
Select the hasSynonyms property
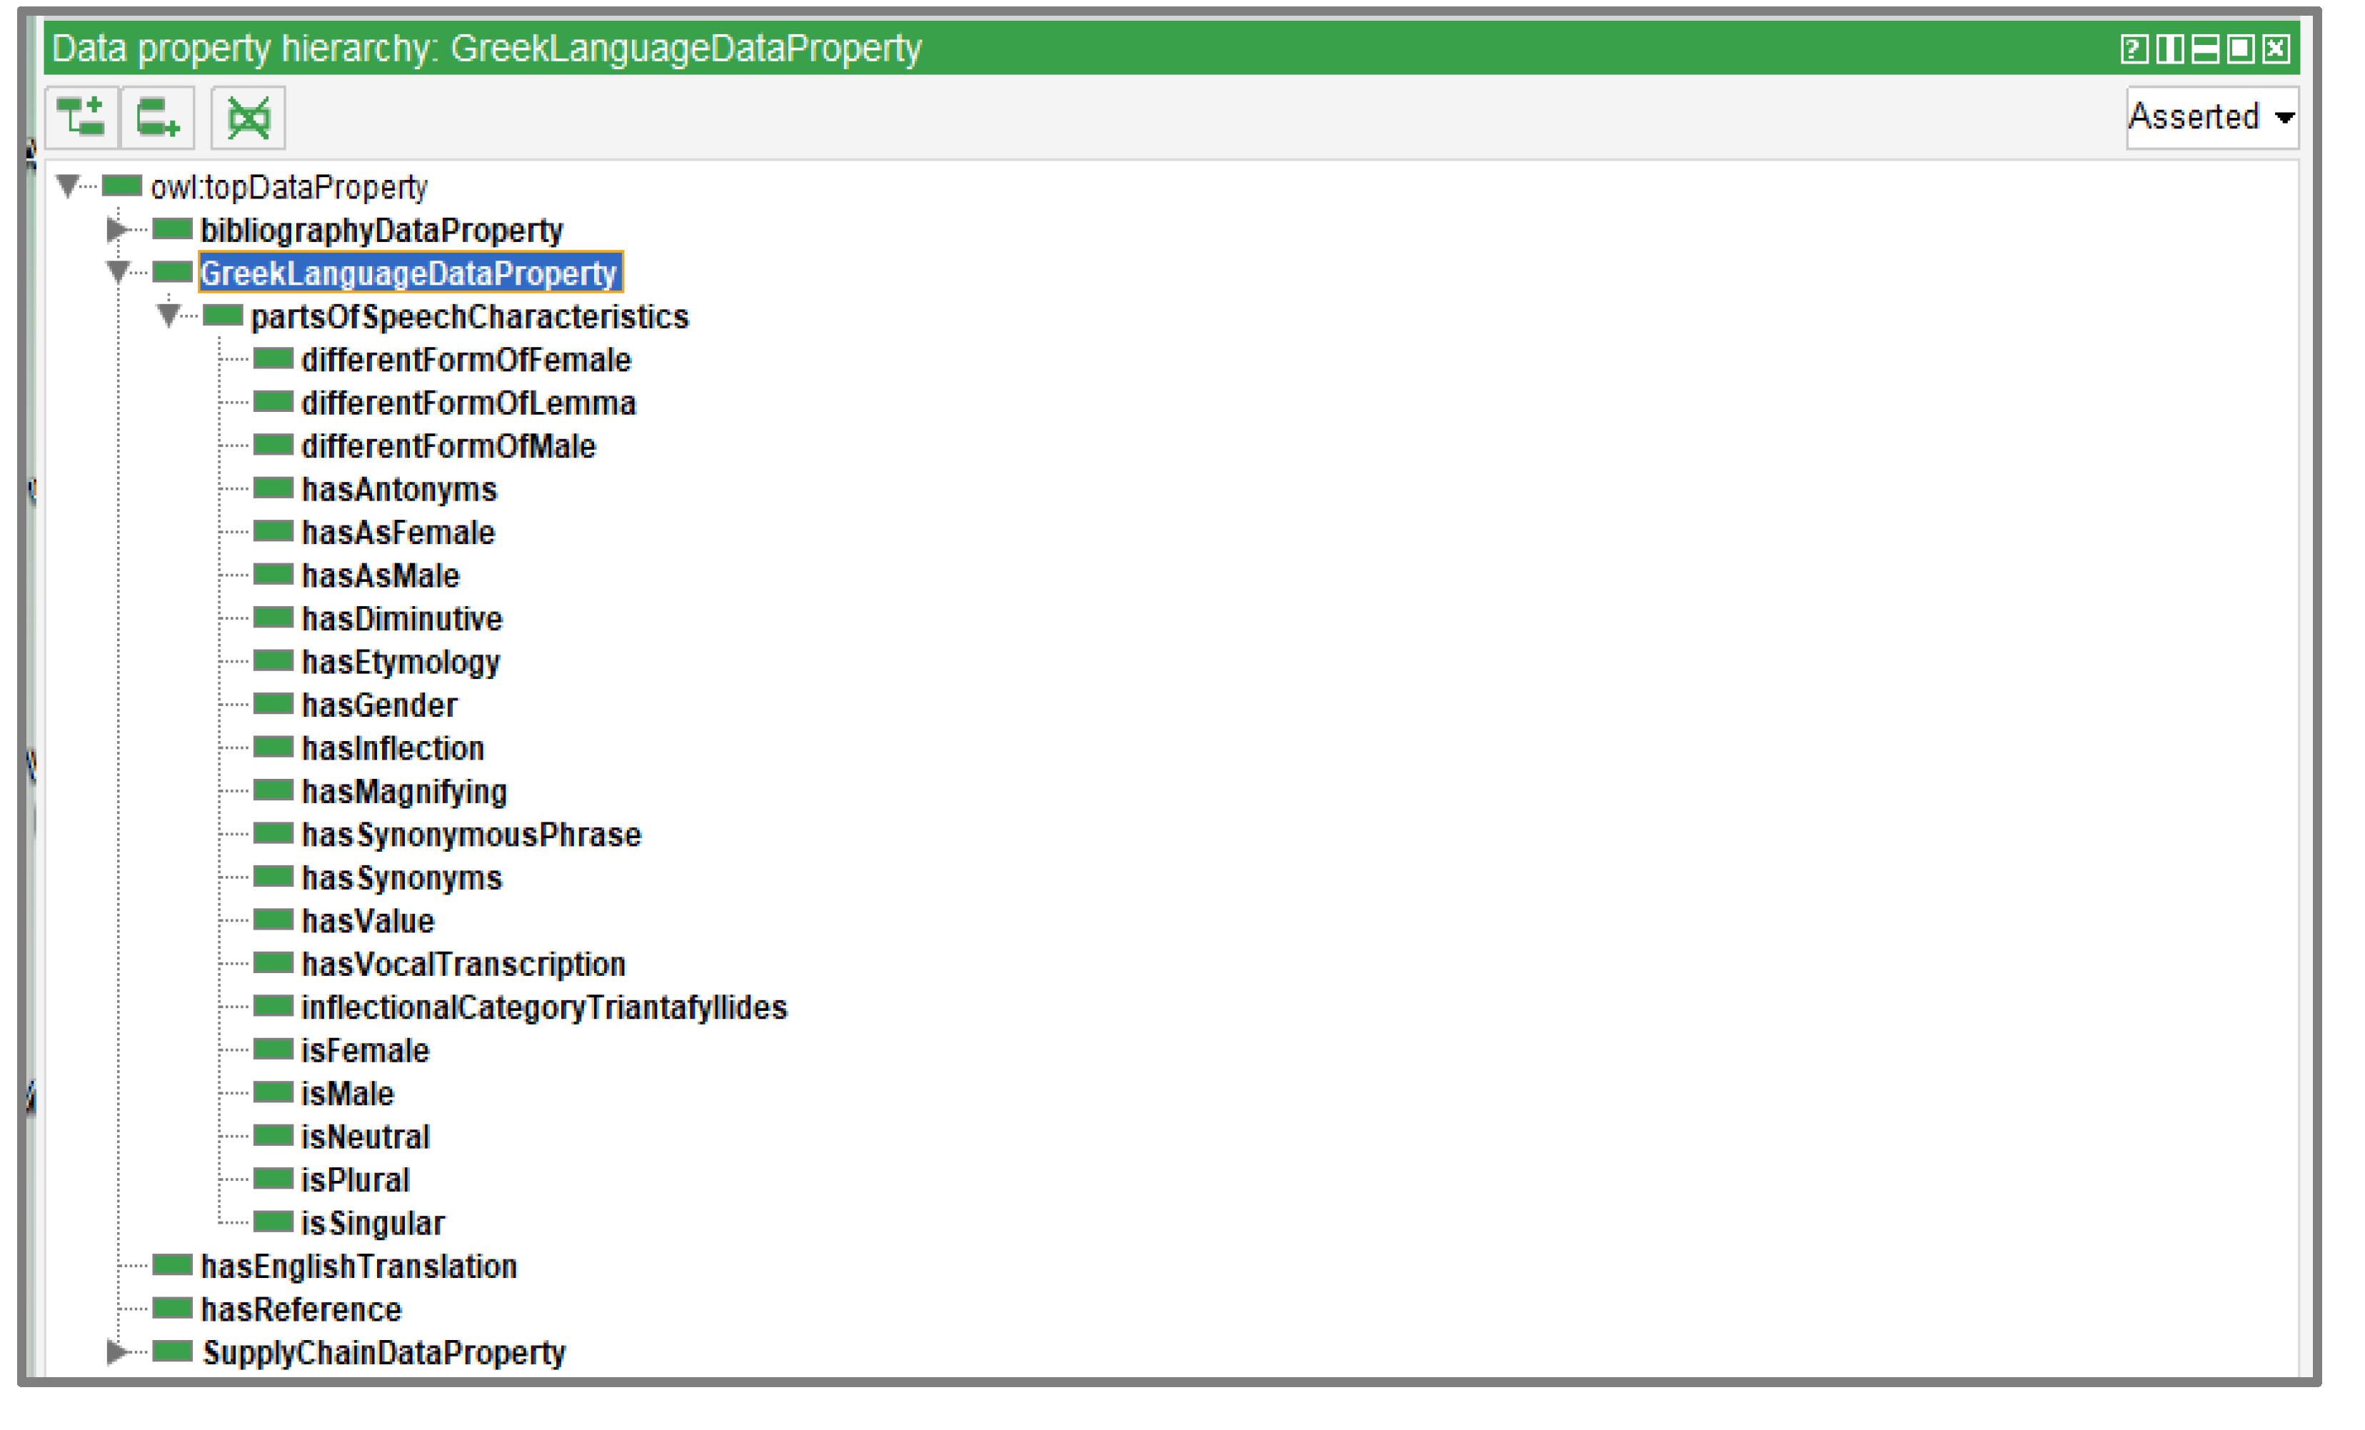point(401,878)
